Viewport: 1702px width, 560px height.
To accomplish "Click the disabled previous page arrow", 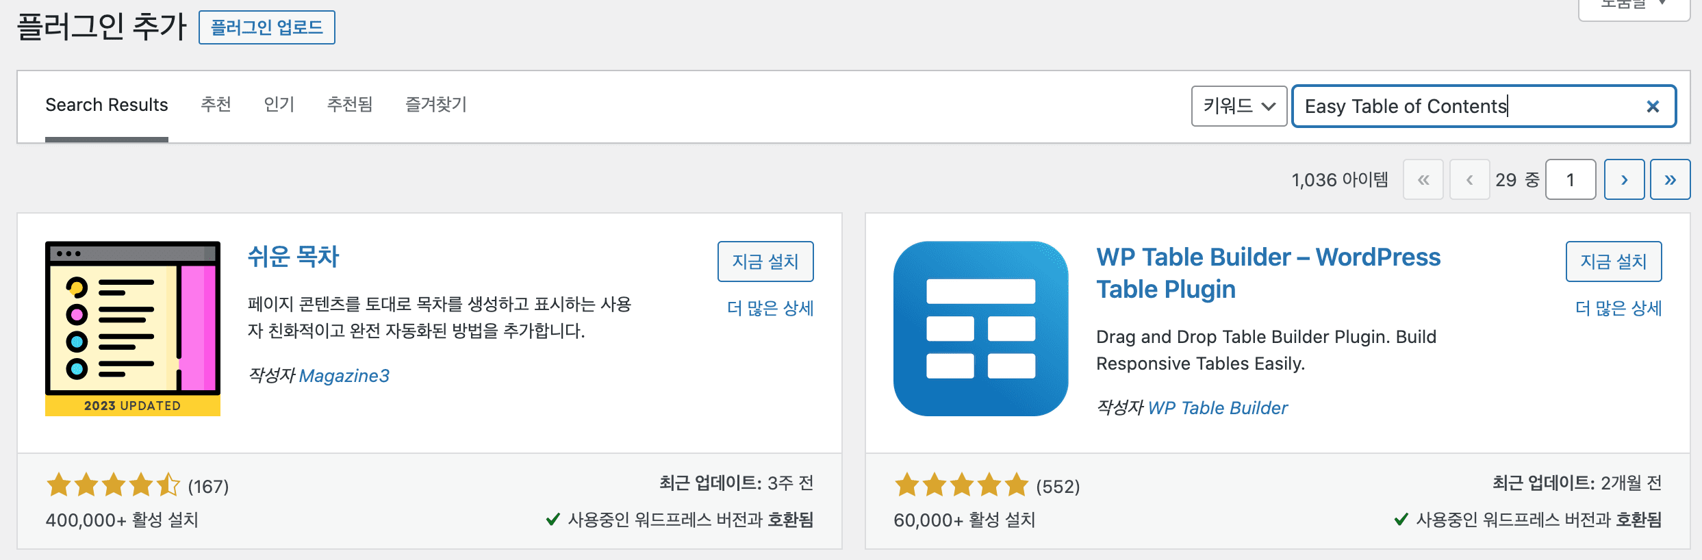I will tap(1469, 179).
